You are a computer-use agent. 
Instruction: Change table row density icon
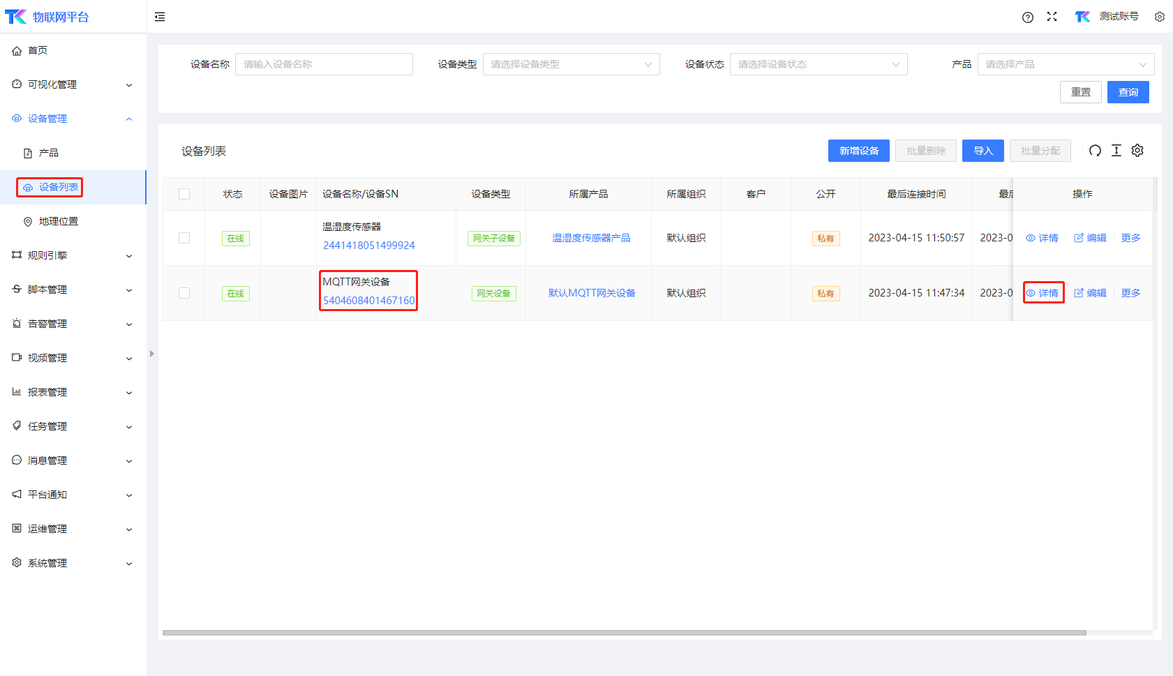coord(1116,151)
